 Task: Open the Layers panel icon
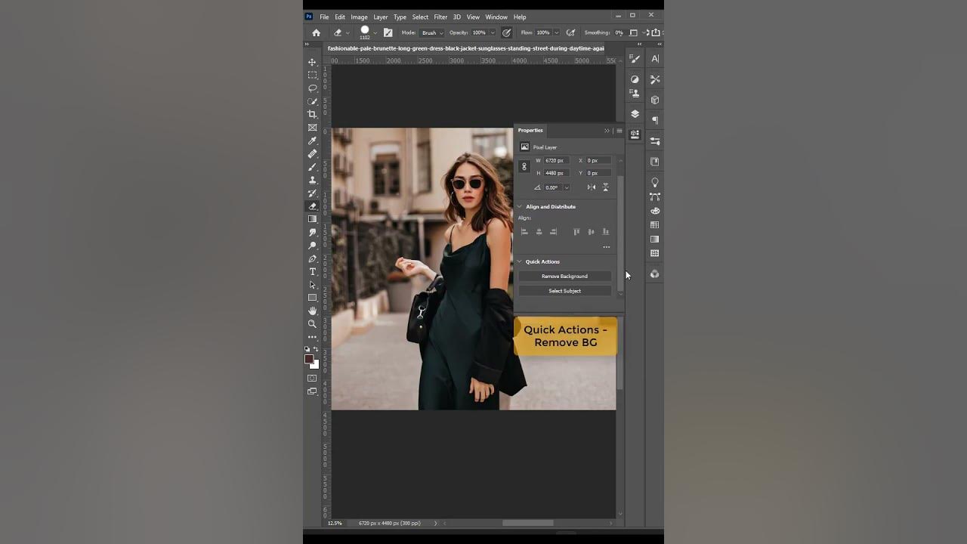pyautogui.click(x=635, y=114)
